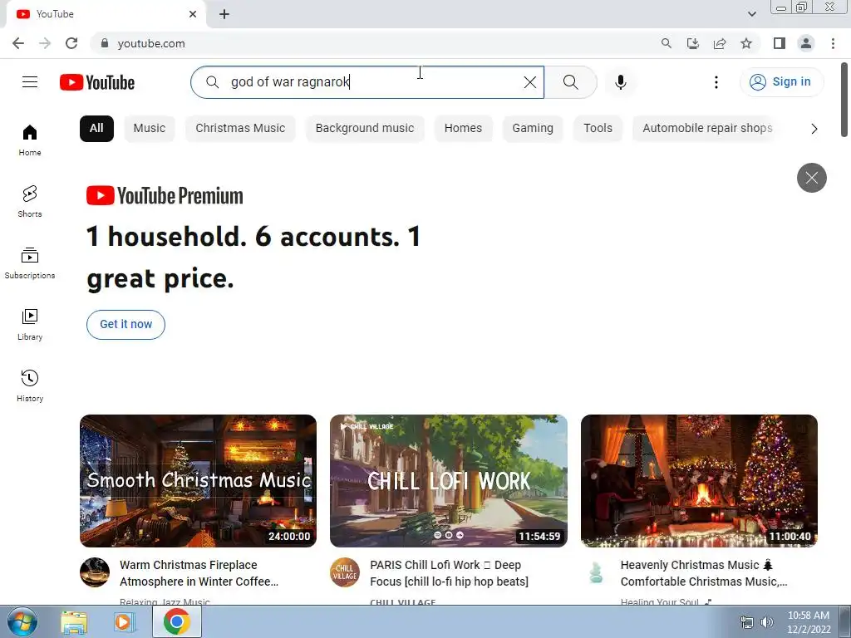Open the Smooth Christmas Music thumbnail
Image resolution: width=851 pixels, height=638 pixels.
[198, 481]
